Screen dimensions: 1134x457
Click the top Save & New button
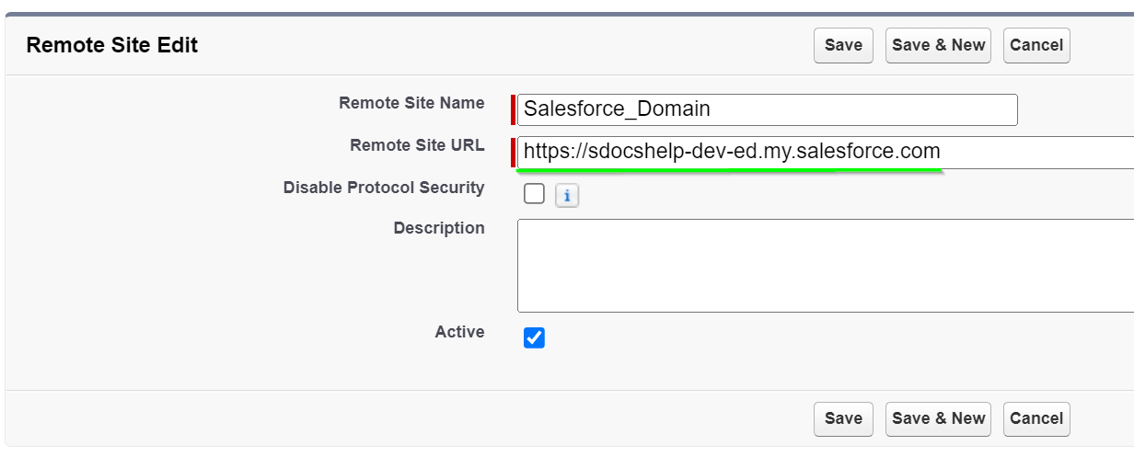(938, 45)
